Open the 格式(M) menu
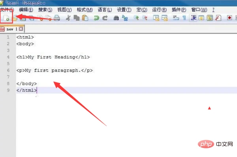Image resolution: width=237 pixels, height=157 pixels. [x=85, y=10]
